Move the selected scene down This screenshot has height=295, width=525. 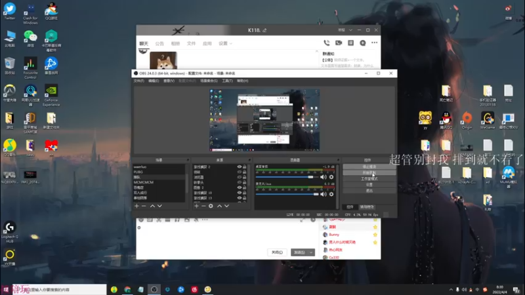[159, 206]
